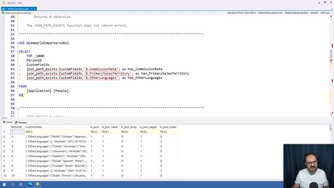
Task: Select CustomFields cell with HireDate 2007-12-07
Action: pos(57,171)
